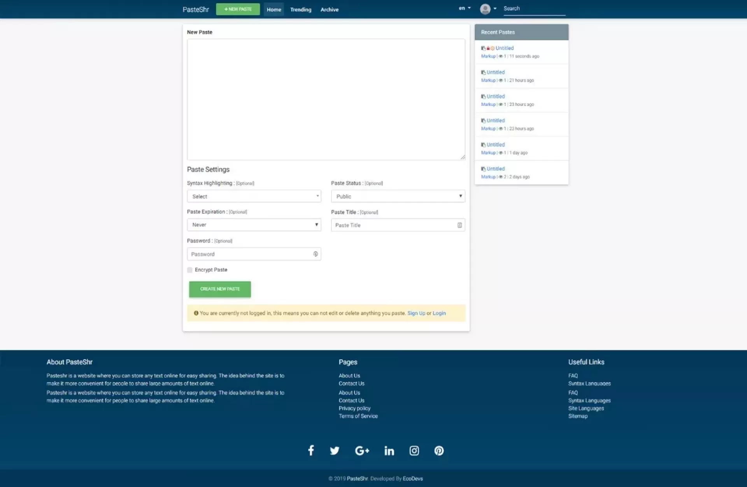The image size is (747, 487).
Task: Open the Archive page
Action: [x=330, y=9]
